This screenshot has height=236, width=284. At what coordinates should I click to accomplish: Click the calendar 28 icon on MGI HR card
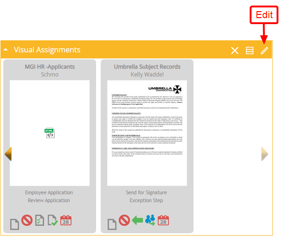pyautogui.click(x=66, y=220)
